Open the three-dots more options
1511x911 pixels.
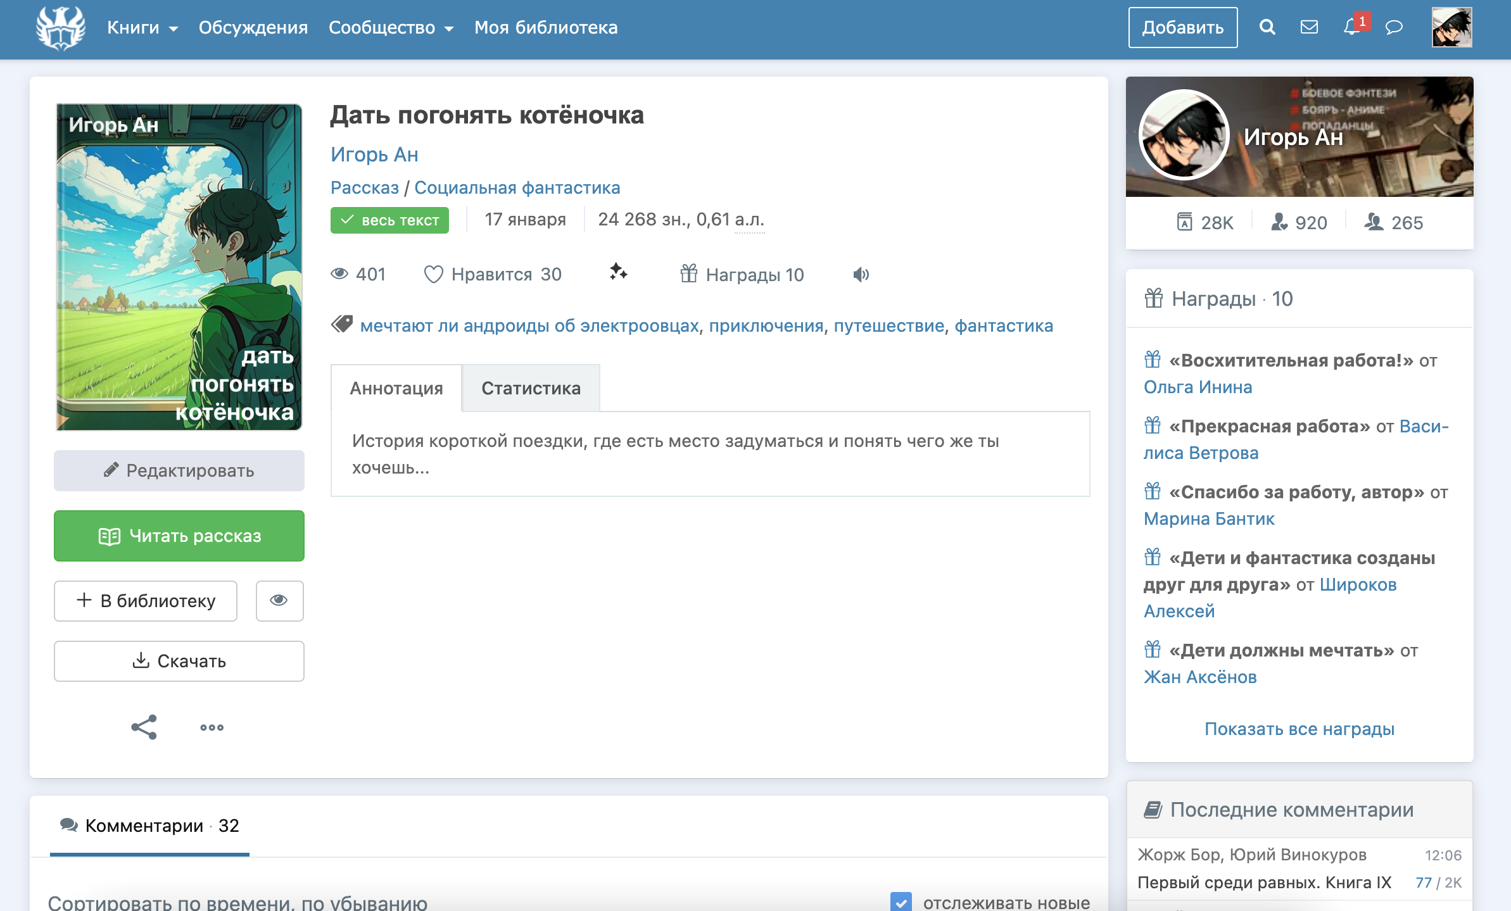pos(212,727)
